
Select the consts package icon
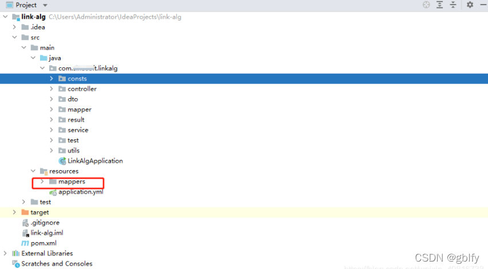coord(62,79)
